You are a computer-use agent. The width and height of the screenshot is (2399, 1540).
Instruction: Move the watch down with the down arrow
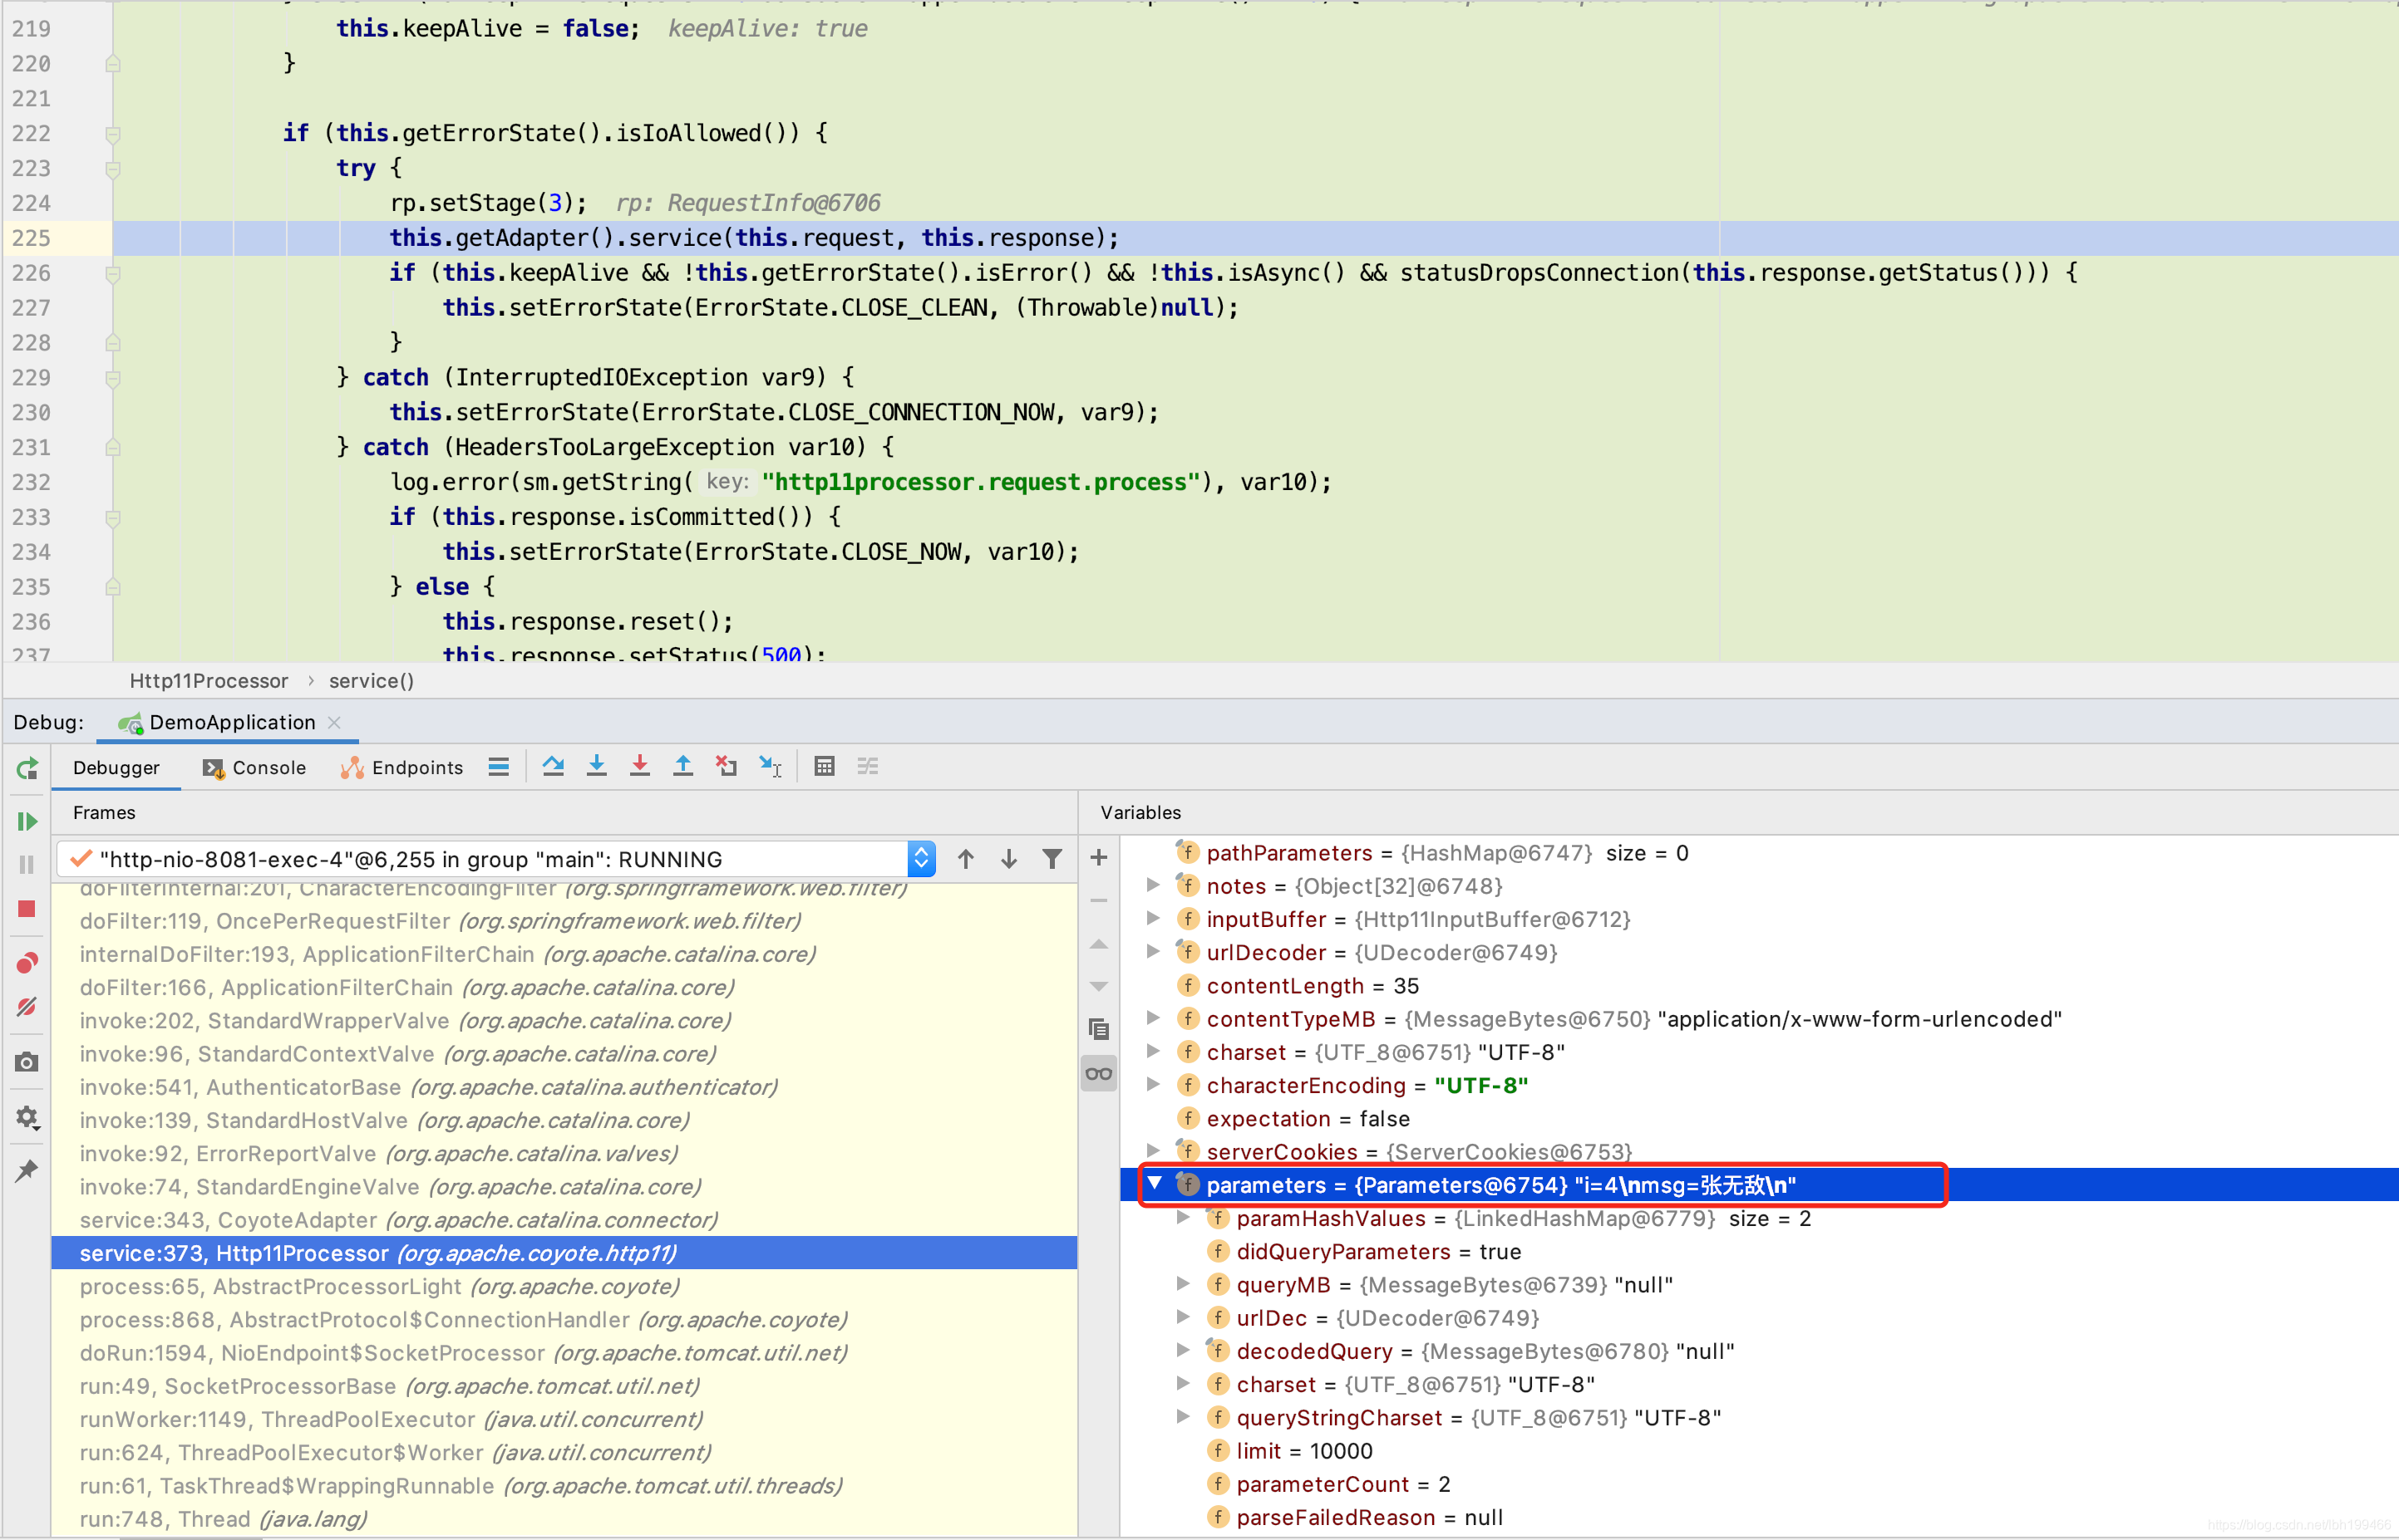pyautogui.click(x=1099, y=987)
